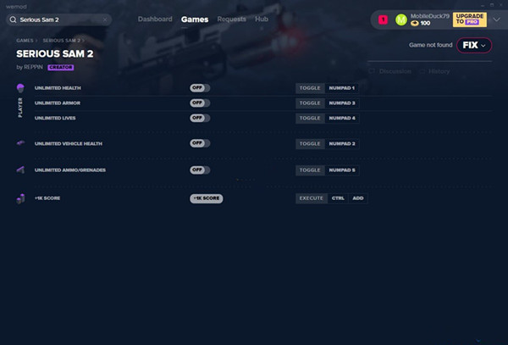508x345 pixels.
Task: Change the NUMPAD 3 hotkey
Action: click(342, 103)
